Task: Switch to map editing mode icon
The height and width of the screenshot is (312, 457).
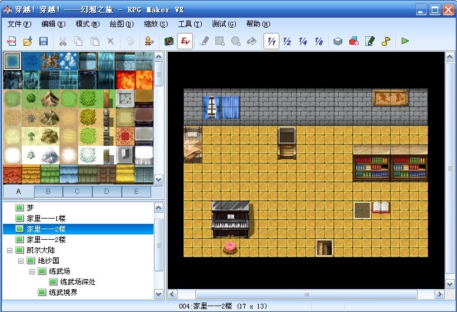Action: [169, 41]
